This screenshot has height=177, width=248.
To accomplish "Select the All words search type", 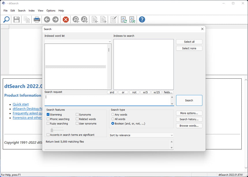I will (x=113, y=119).
